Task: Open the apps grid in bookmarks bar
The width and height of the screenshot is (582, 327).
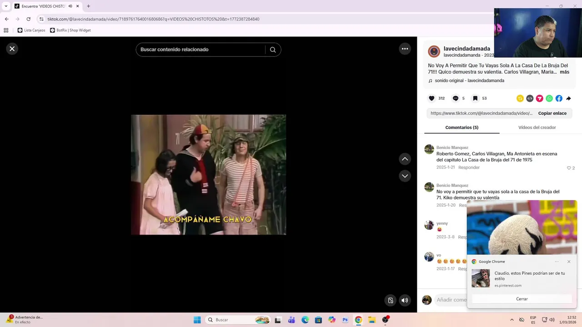Action: 6,30
